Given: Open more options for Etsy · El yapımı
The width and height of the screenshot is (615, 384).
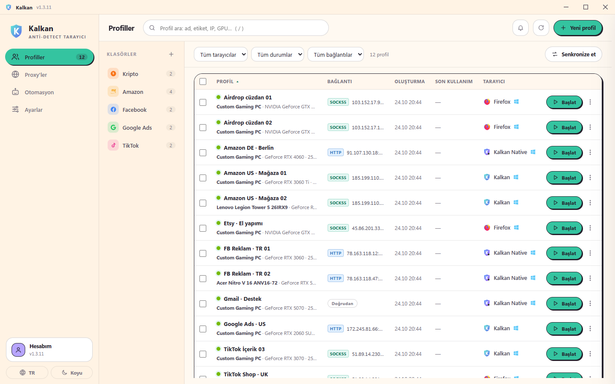Looking at the screenshot, I should tap(590, 228).
